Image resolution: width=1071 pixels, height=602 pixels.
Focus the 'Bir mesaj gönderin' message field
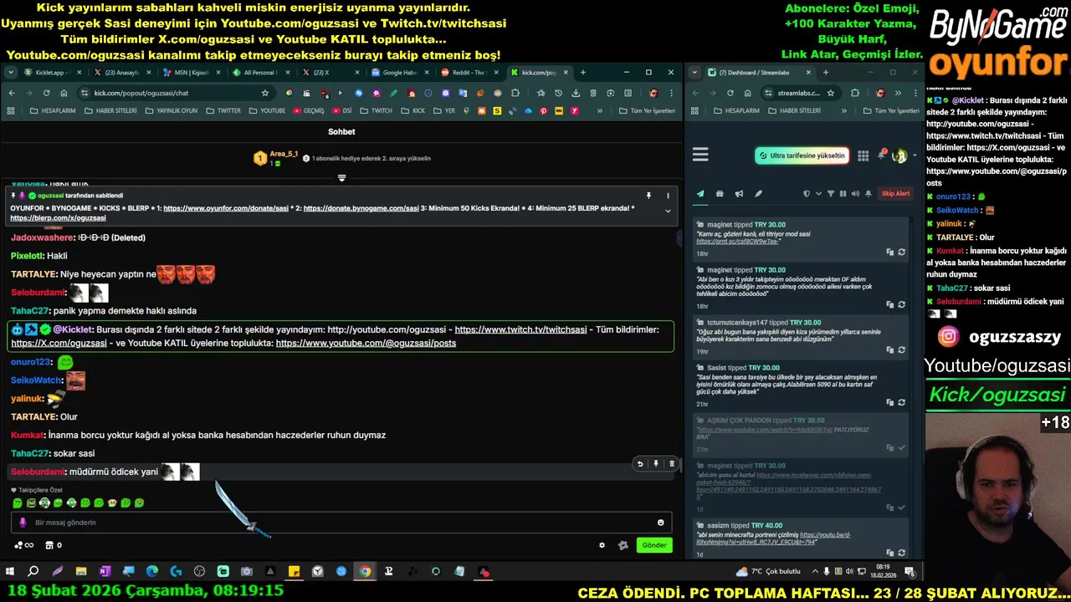point(341,523)
